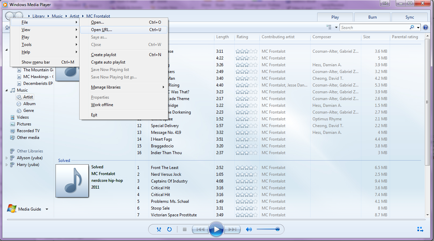
Task: Sort by the Composer column header
Action: tap(335, 37)
